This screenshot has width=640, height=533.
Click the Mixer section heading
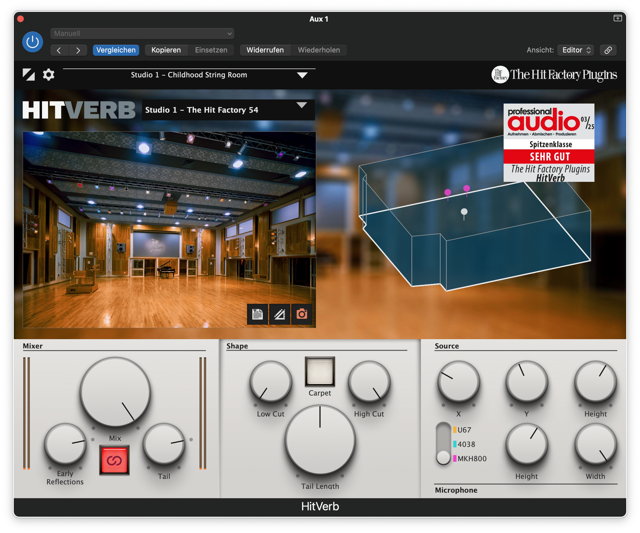tap(32, 346)
